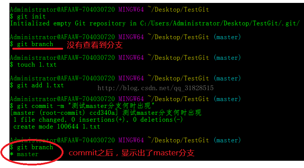Click the circled 'git branch' command
The height and width of the screenshot is (168, 304).
(x=32, y=147)
